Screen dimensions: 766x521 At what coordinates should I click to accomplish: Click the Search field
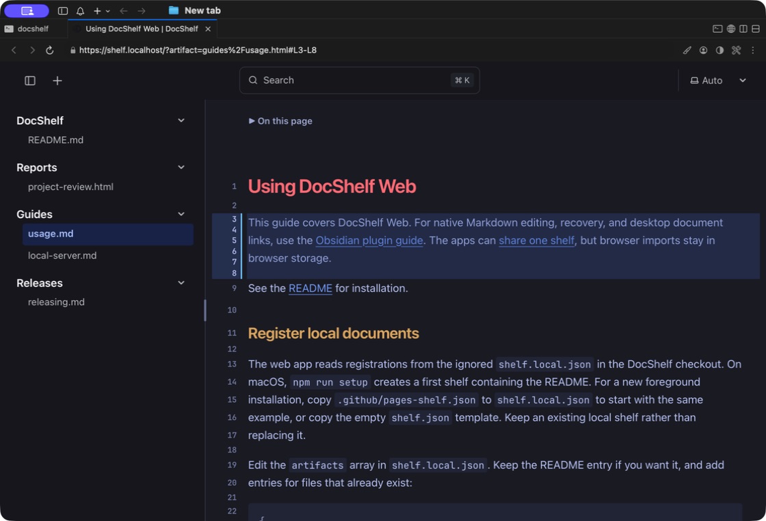coord(360,80)
